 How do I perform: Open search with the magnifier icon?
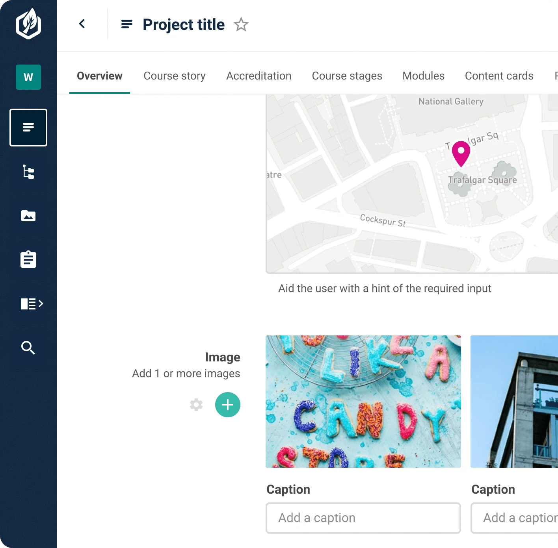coord(28,348)
